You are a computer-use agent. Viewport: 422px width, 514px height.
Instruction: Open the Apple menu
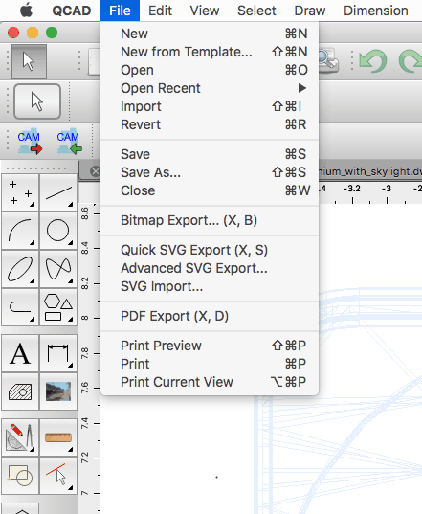click(x=27, y=11)
